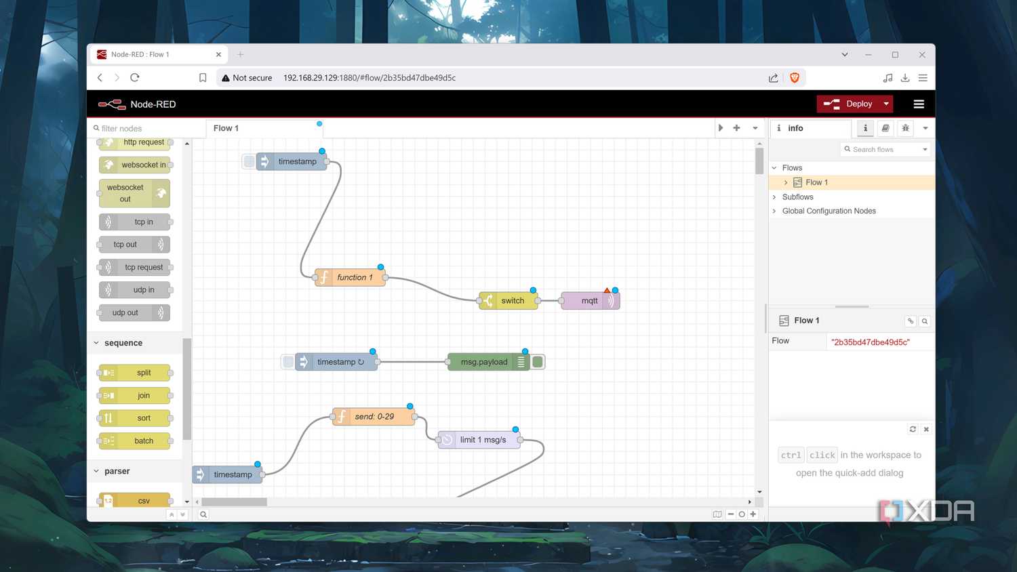This screenshot has width=1017, height=572.
Task: Expand all palette categories with down arrows
Action: click(x=182, y=514)
